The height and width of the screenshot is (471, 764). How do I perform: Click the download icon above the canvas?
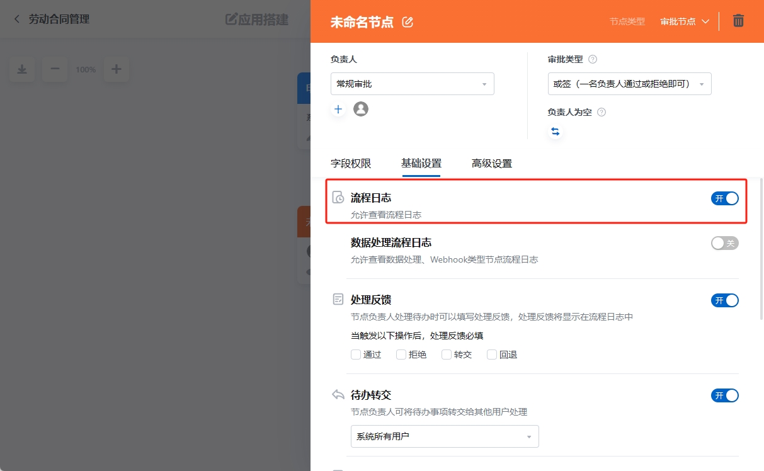coord(22,69)
